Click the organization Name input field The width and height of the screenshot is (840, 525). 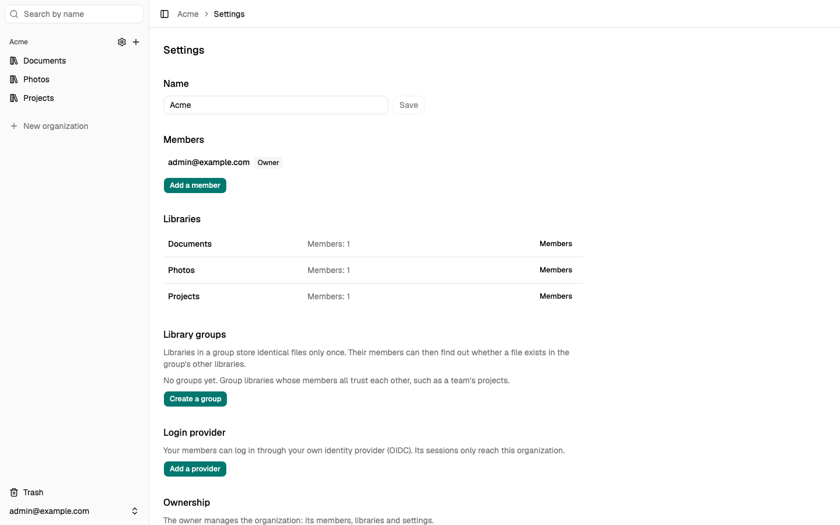(276, 105)
